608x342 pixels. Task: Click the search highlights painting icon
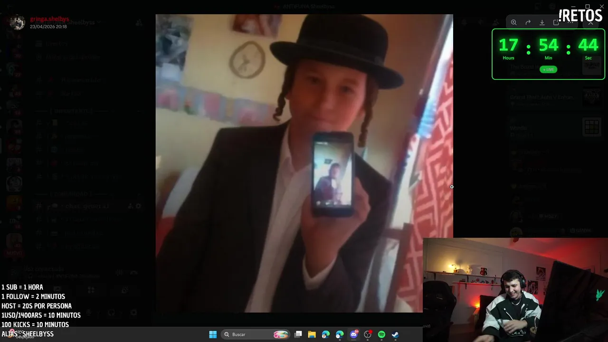(x=281, y=334)
